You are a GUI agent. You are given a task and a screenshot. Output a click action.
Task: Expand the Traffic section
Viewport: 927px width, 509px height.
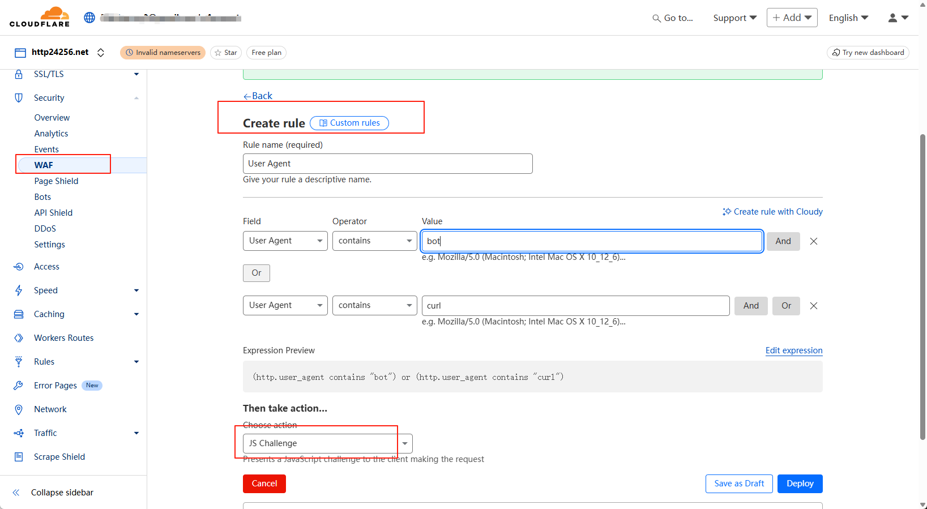click(136, 433)
